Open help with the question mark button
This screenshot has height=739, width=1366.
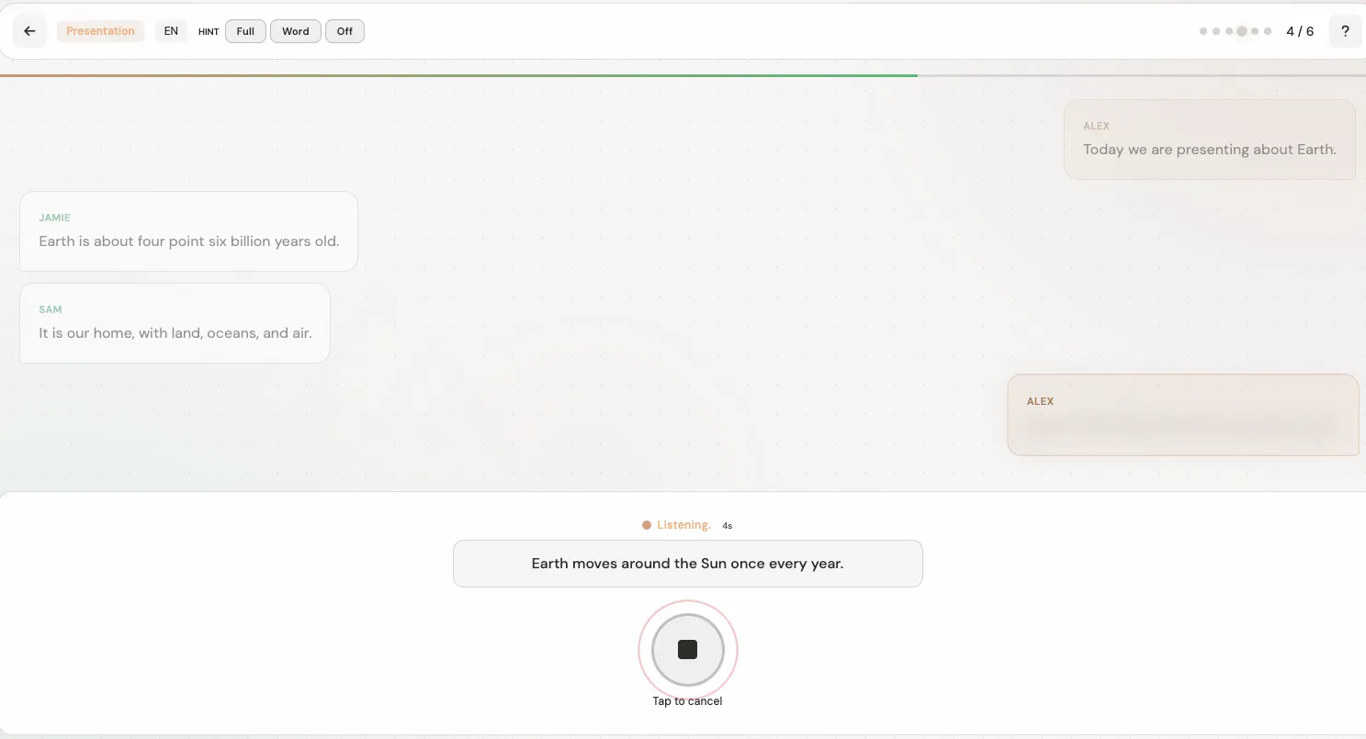pyautogui.click(x=1345, y=31)
